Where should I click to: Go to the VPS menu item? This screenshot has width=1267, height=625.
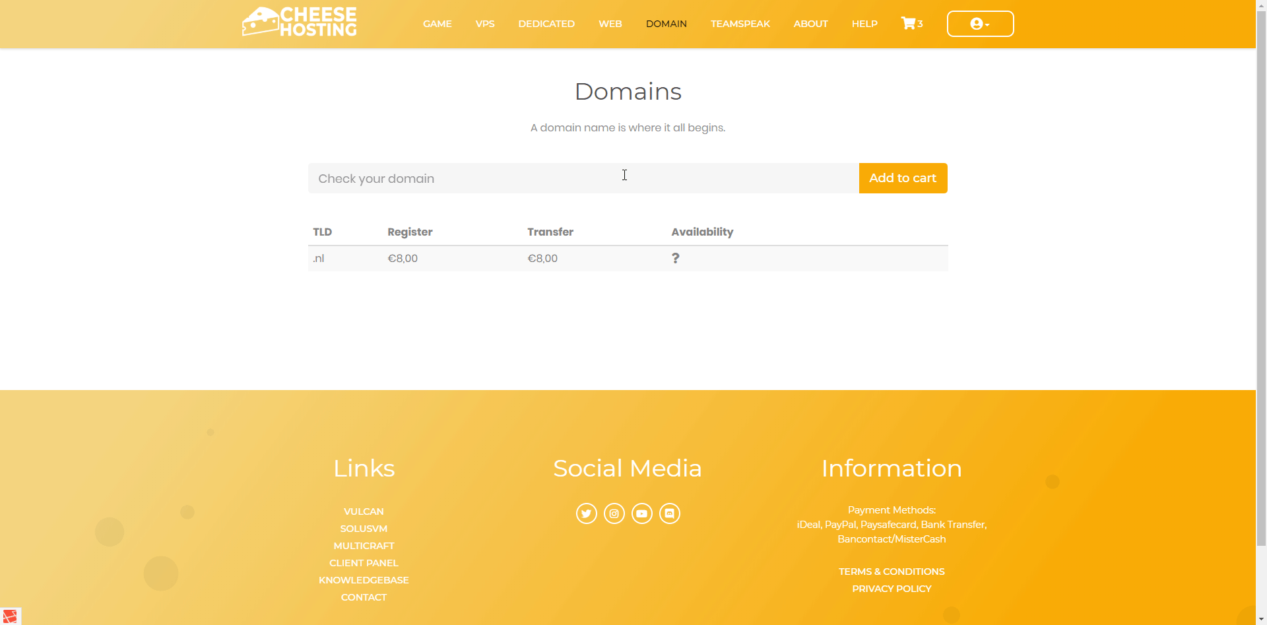point(484,24)
